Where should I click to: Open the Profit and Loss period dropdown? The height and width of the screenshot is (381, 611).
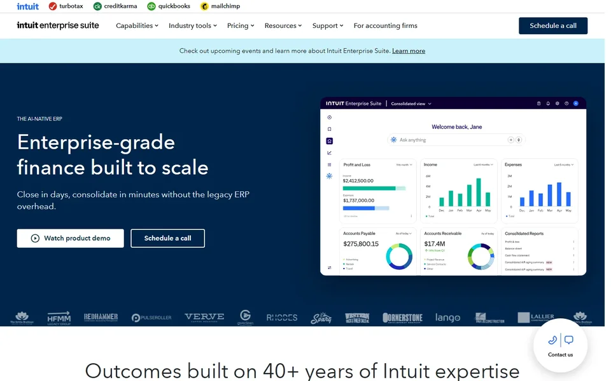404,165
